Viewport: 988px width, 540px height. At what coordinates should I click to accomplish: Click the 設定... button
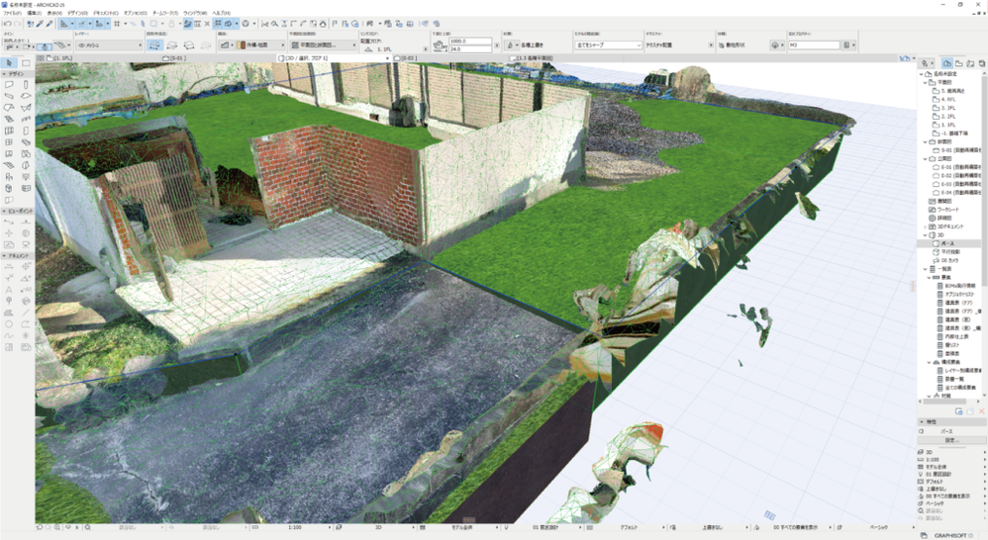(951, 440)
